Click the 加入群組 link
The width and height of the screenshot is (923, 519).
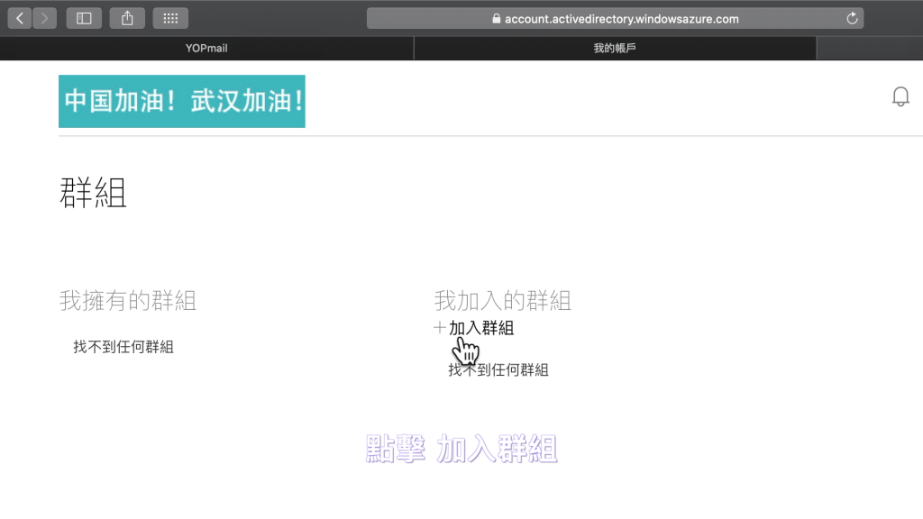pyautogui.click(x=481, y=328)
